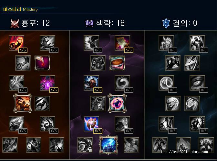The width and height of the screenshot is (217, 161).
Task: Select the grey rune cards mastery icon
Action: click(x=98, y=63)
